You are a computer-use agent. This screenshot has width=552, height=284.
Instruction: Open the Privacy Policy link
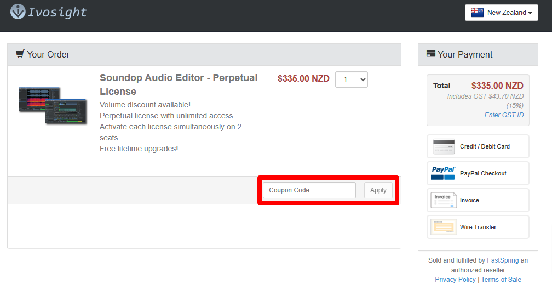pyautogui.click(x=455, y=280)
